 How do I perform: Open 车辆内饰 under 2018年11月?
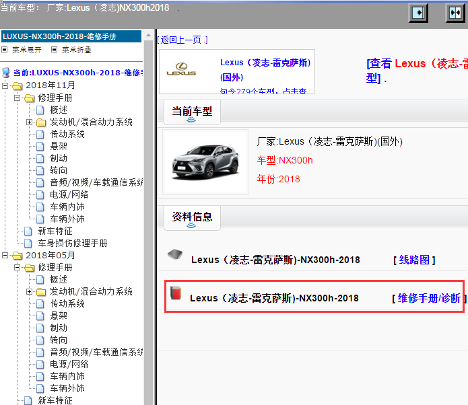coord(67,207)
